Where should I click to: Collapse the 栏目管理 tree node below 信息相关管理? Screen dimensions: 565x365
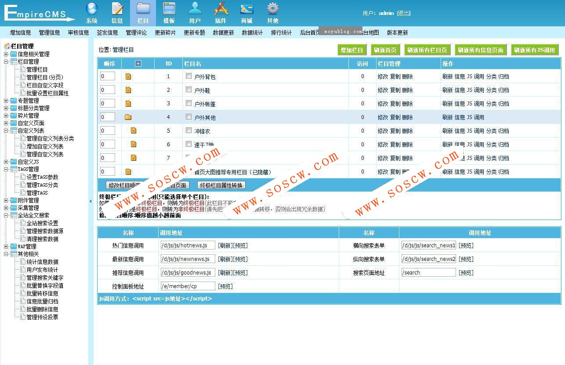coord(6,62)
